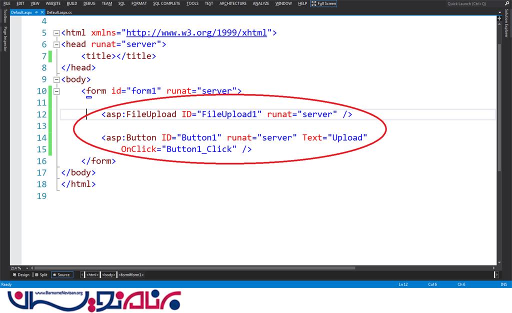Open the Solution Explorer side panel
Screen dimensions: 512x313
pyautogui.click(x=506, y=23)
